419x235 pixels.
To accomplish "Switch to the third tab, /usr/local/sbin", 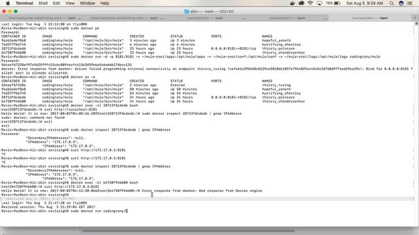I will pyautogui.click(x=205, y=18).
